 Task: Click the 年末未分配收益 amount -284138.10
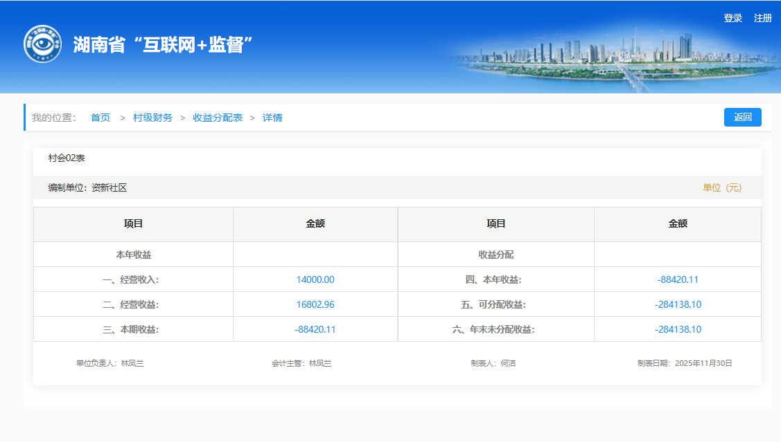678,329
